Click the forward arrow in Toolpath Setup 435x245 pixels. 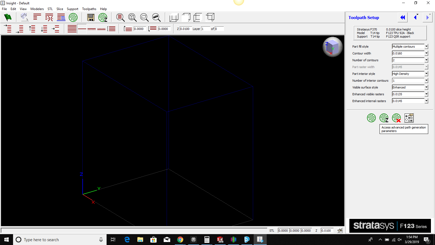click(x=427, y=17)
